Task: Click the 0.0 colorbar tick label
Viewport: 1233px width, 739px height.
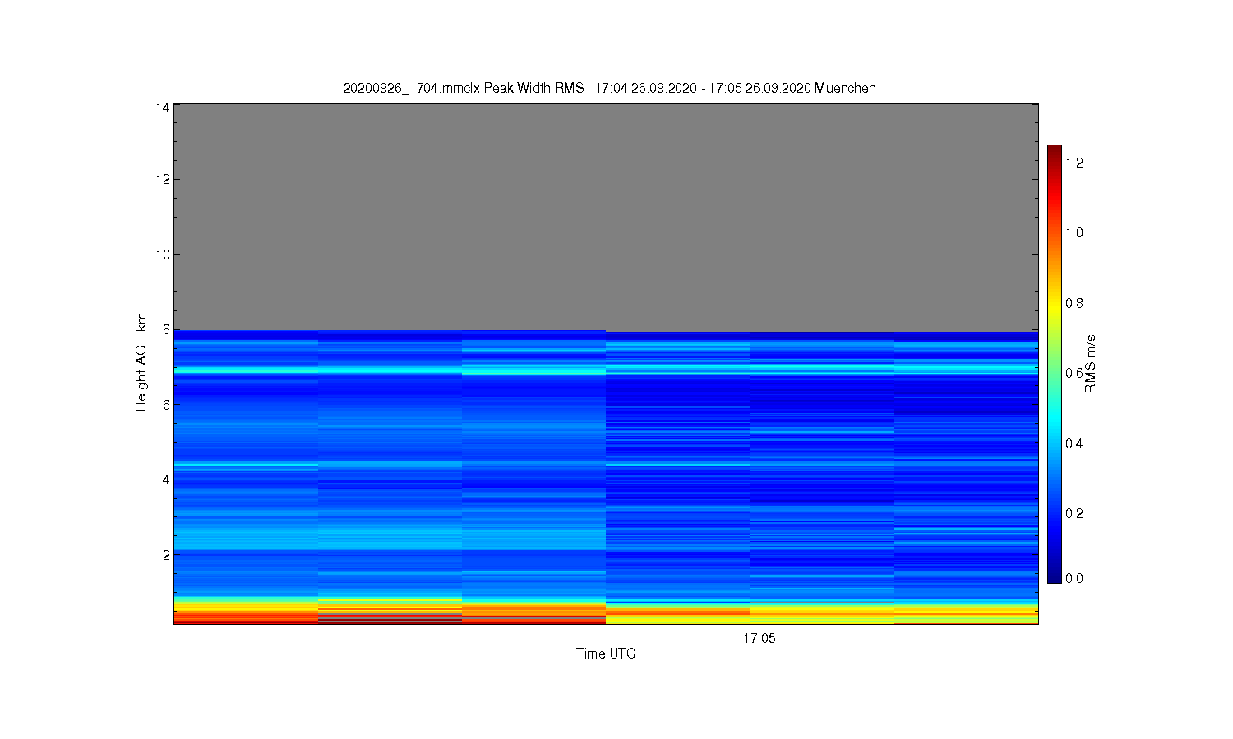Action: pyautogui.click(x=1074, y=578)
